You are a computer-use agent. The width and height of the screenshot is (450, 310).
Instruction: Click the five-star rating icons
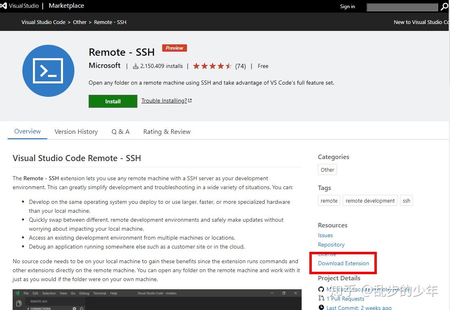pos(212,66)
